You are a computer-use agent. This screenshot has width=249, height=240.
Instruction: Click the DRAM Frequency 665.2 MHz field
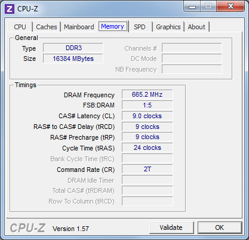pos(147,94)
